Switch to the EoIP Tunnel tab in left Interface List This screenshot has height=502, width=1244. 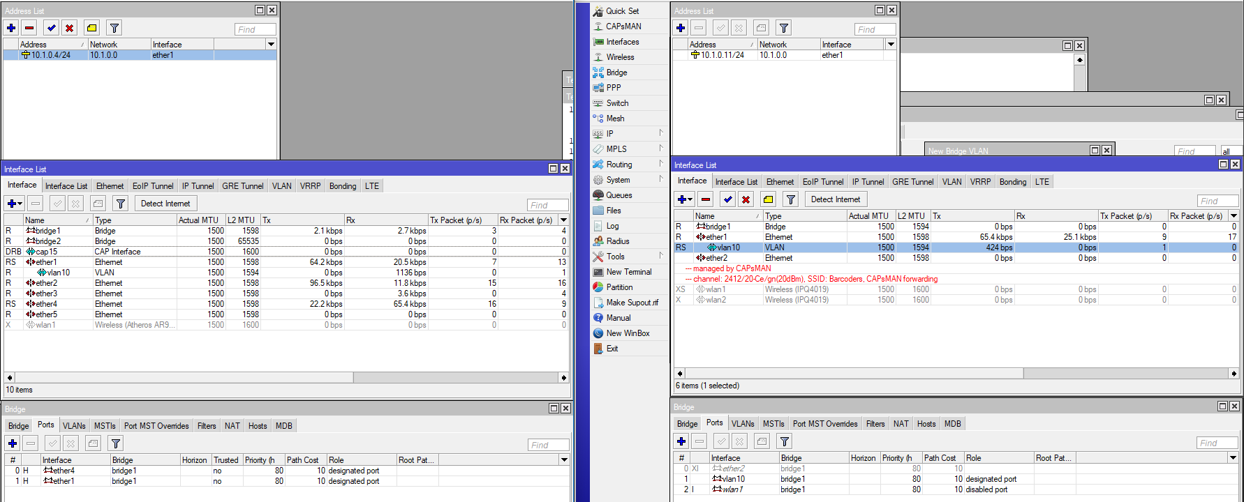[x=153, y=186]
